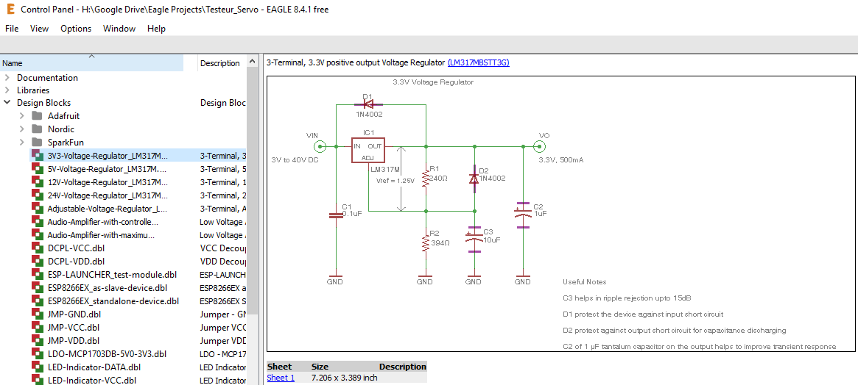Sort by the Description column header
This screenshot has height=385, width=858.
[220, 62]
